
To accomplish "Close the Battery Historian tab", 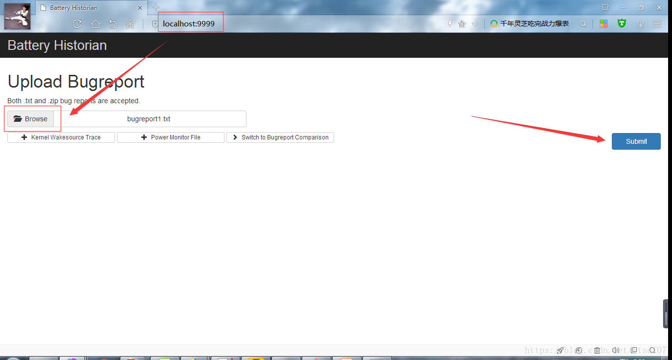I will (x=140, y=8).
